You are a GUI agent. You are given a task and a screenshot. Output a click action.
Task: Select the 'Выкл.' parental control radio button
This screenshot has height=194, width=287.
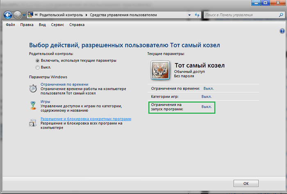(x=38, y=68)
